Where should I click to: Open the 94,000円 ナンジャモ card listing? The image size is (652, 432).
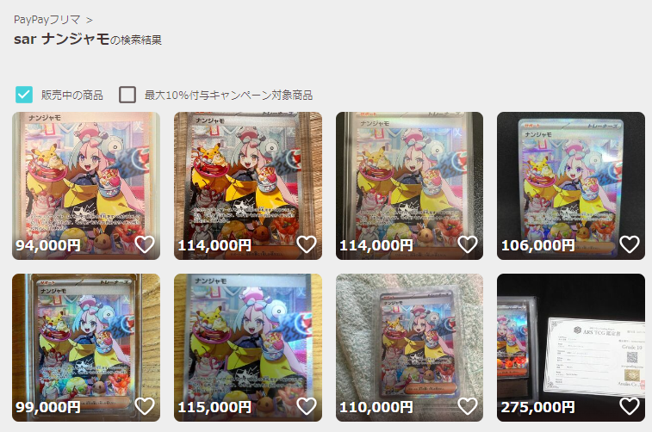[86, 186]
